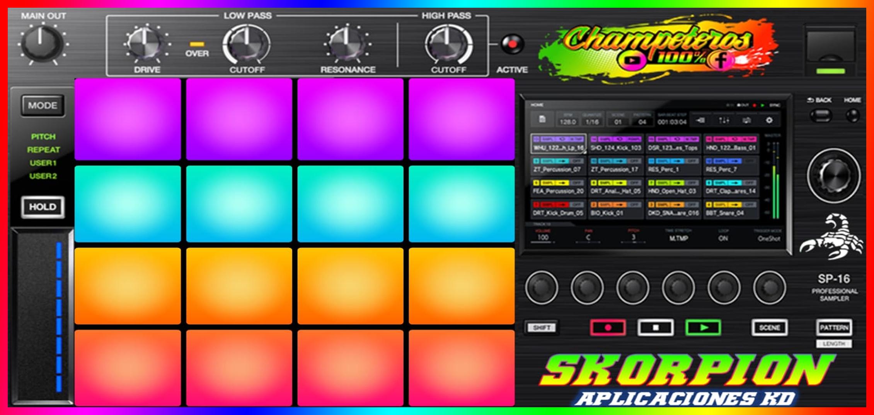Turn the MAIN OUT knob

(42, 44)
